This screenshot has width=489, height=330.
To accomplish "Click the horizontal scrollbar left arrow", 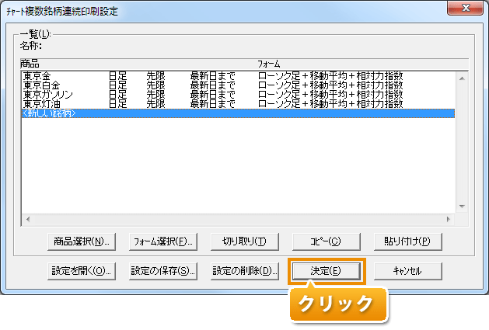I will pos(28,218).
